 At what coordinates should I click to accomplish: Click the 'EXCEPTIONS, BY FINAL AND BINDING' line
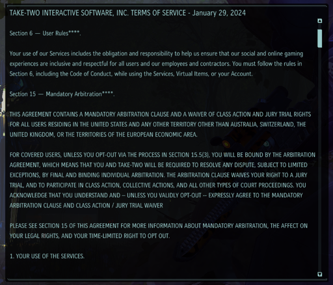[158, 175]
